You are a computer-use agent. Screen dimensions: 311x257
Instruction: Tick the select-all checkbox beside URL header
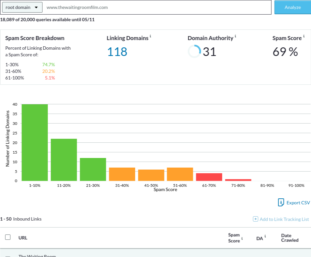pos(8,237)
